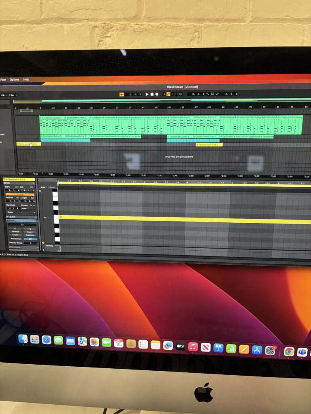Toggle the Scale button in clip panel
Viewport: 311px width, 414px height.
pyautogui.click(x=10, y=212)
